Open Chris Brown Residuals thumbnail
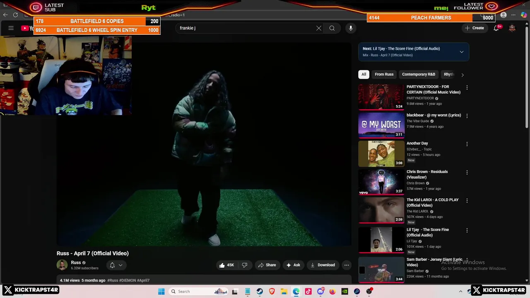 381,181
